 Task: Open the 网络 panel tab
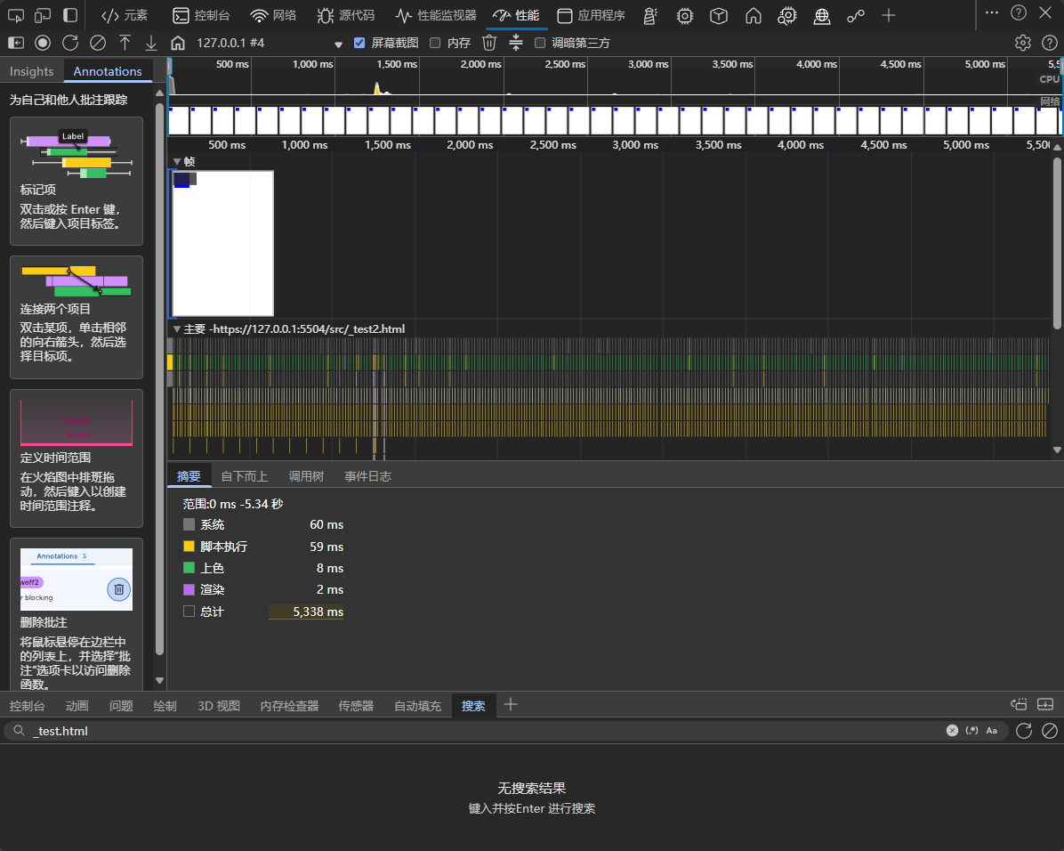pos(273,15)
